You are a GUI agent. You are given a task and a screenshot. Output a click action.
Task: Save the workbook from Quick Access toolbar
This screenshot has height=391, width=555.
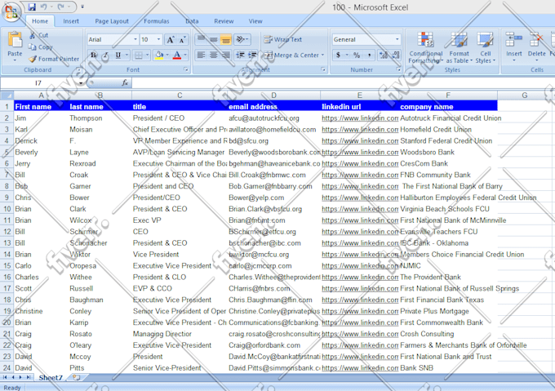pos(32,7)
